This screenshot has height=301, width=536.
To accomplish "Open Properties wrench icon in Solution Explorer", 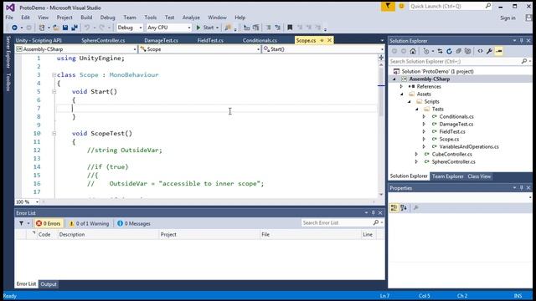I will [489, 51].
